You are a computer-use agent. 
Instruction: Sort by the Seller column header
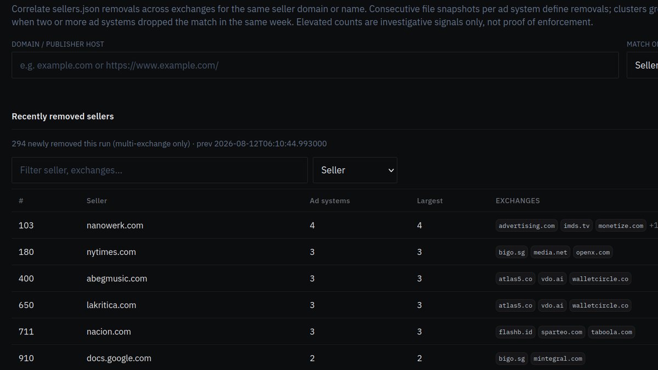(97, 201)
